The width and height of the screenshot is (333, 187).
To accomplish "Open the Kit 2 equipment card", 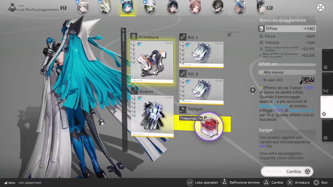I will pos(201,91).
